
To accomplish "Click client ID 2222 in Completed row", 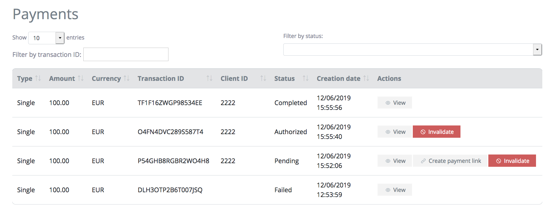I will click(228, 103).
